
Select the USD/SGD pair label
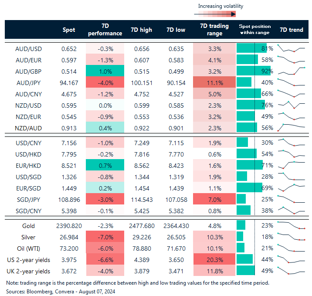tap(28, 177)
